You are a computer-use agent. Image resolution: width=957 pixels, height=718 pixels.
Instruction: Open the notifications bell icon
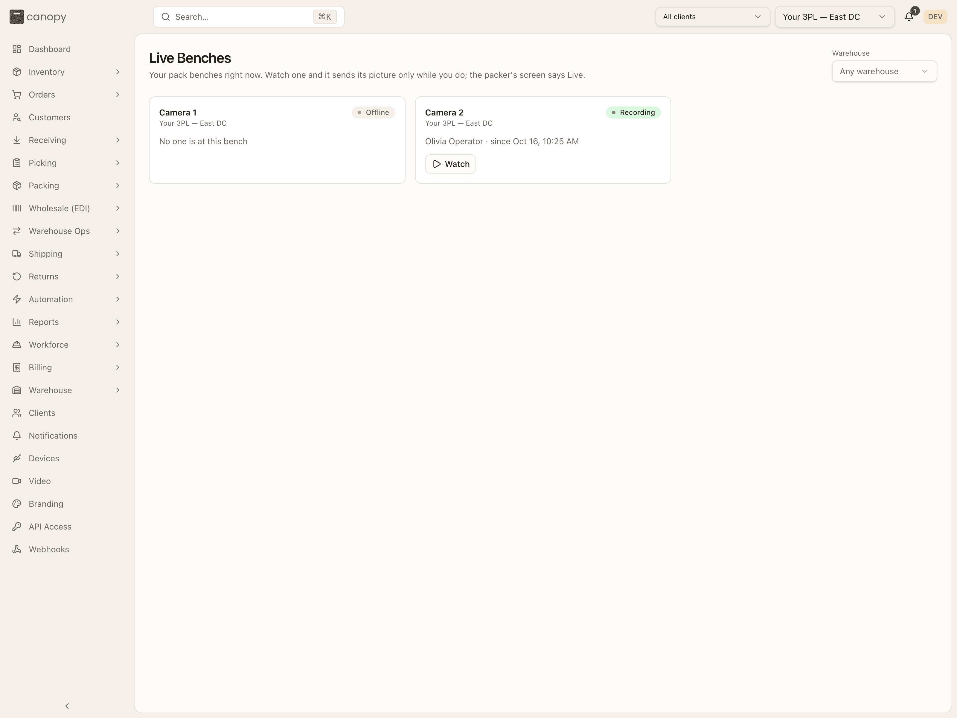[909, 17]
